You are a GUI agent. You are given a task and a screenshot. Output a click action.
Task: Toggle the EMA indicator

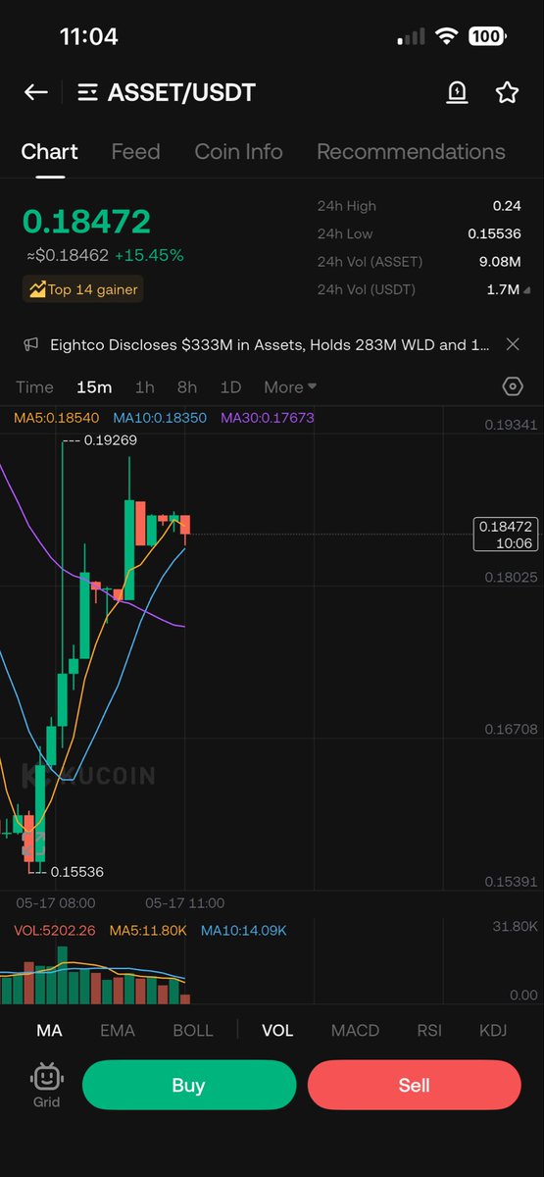tap(118, 1031)
